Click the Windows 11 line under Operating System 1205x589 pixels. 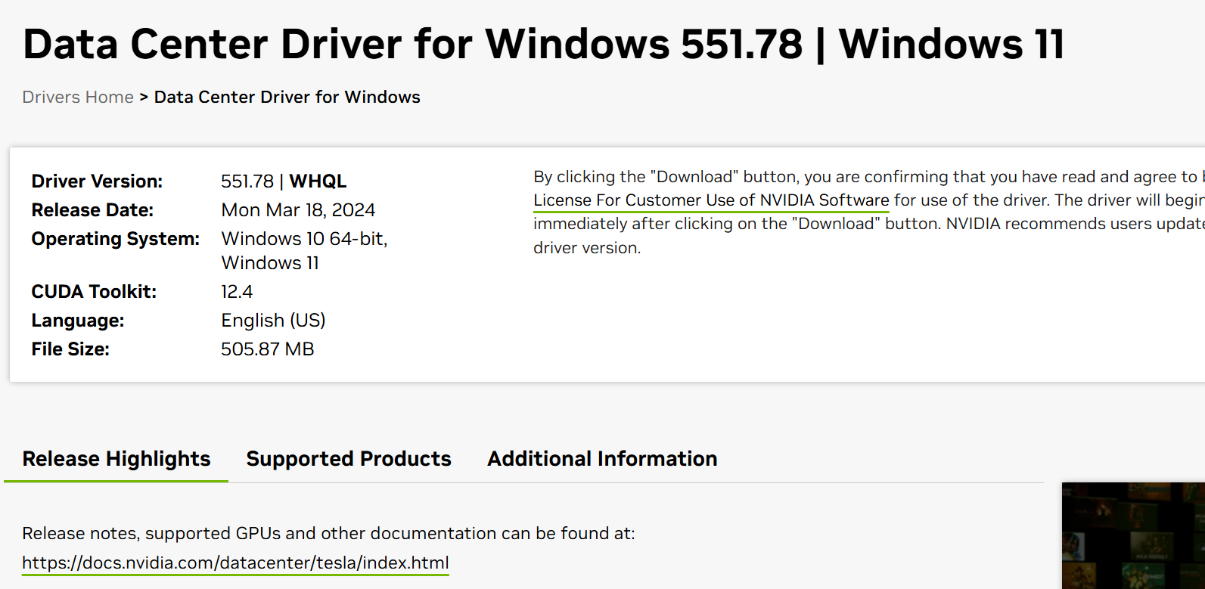(x=270, y=263)
